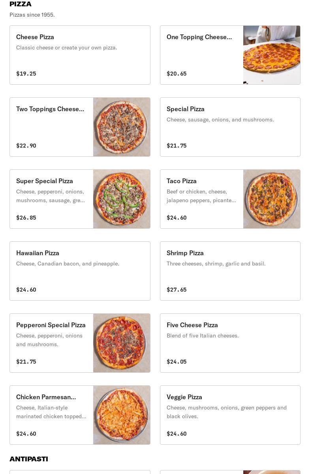Click the Super Special Pizza title

[45, 181]
